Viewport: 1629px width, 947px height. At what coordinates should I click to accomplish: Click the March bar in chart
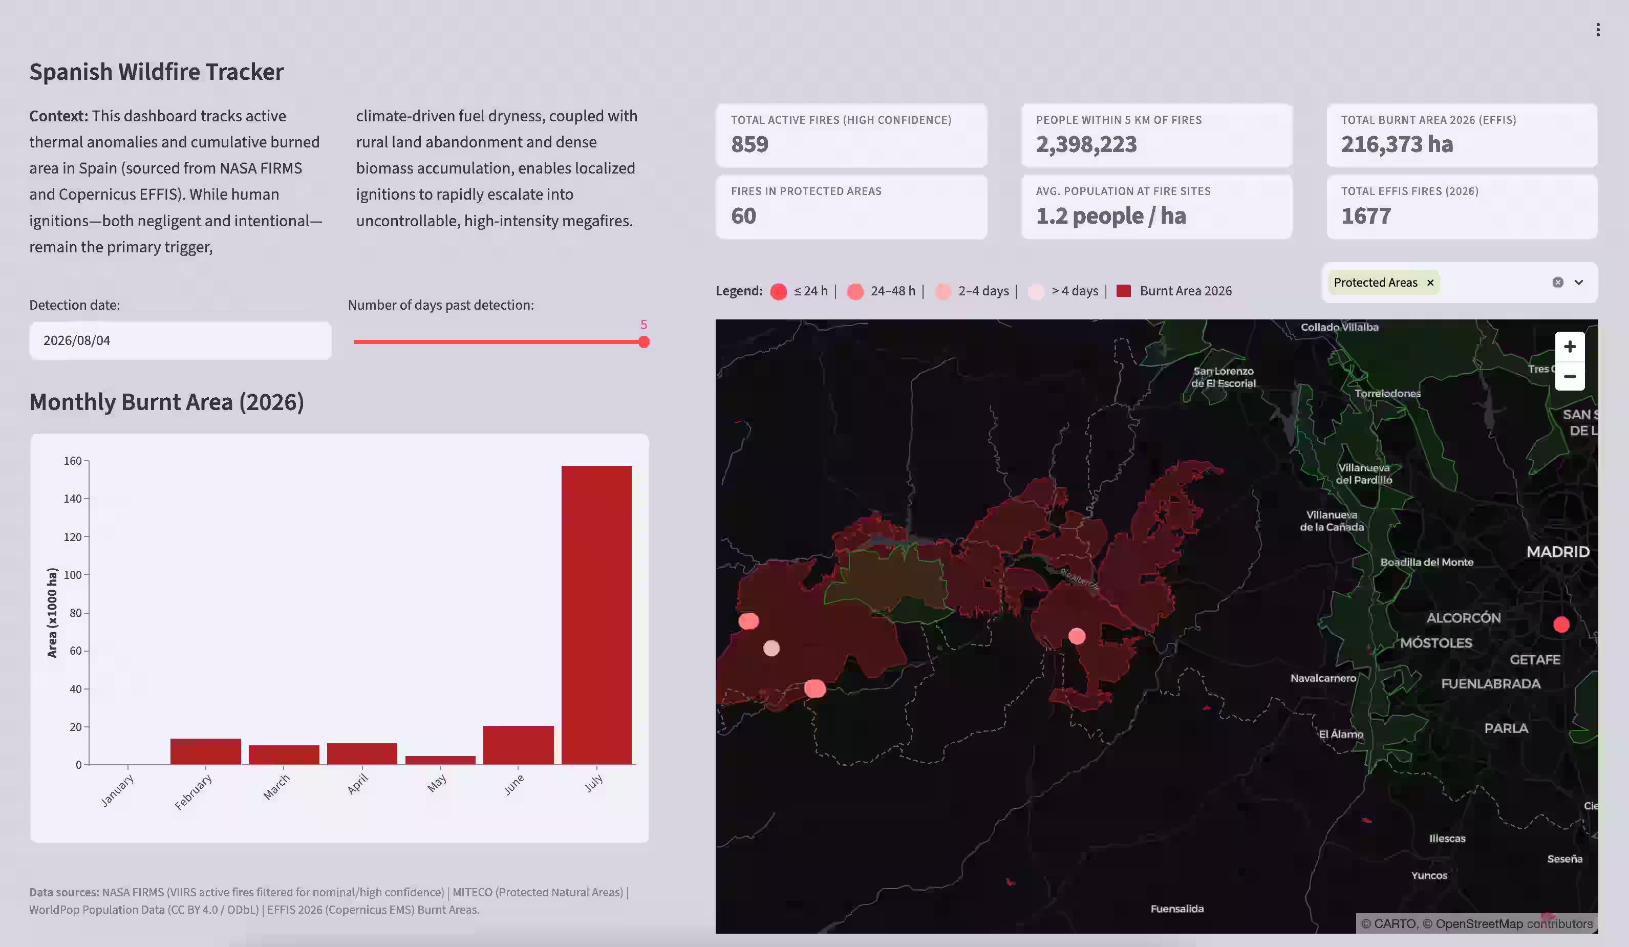(284, 755)
